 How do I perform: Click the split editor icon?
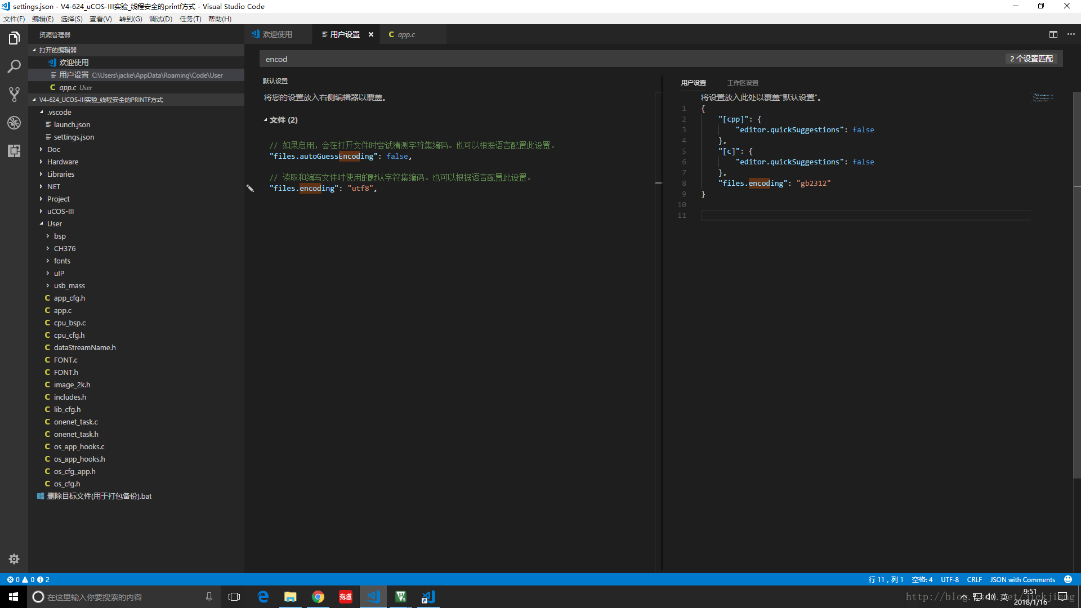pyautogui.click(x=1053, y=34)
